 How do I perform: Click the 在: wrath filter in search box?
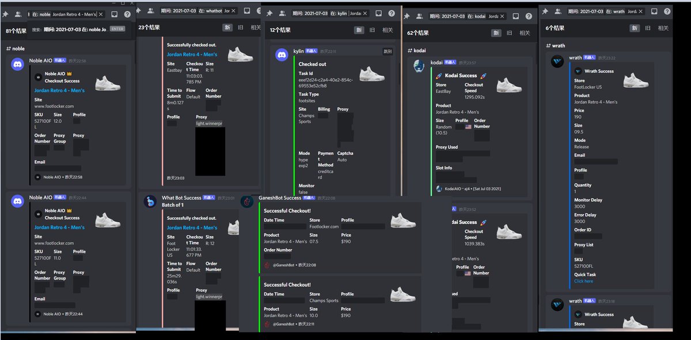(x=616, y=11)
